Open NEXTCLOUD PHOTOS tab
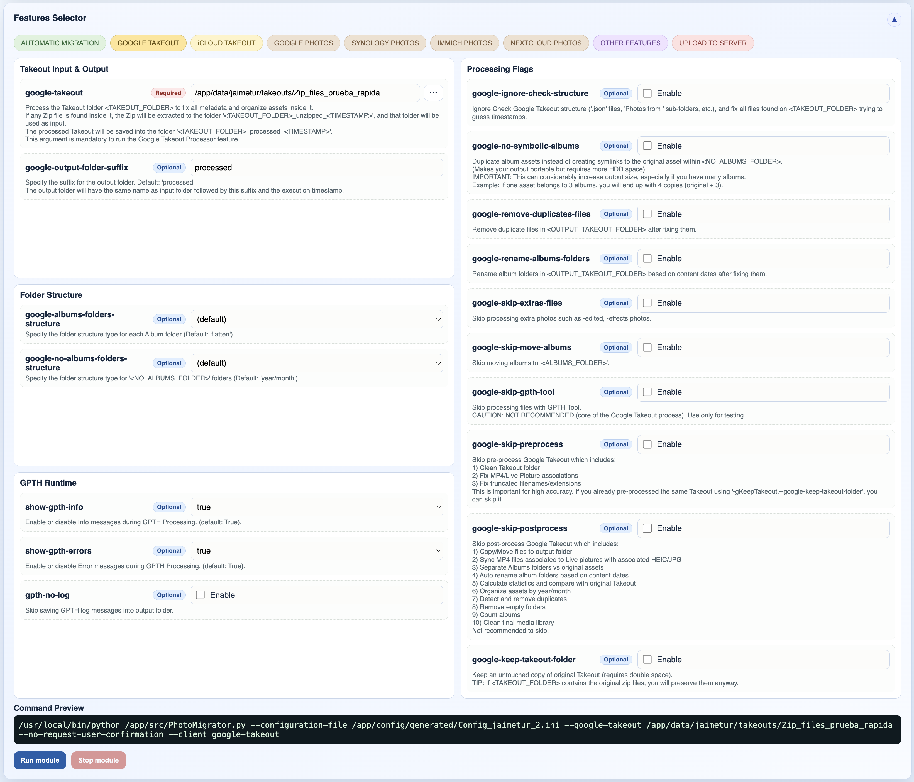Viewport: 914px width, 782px height. [x=546, y=43]
